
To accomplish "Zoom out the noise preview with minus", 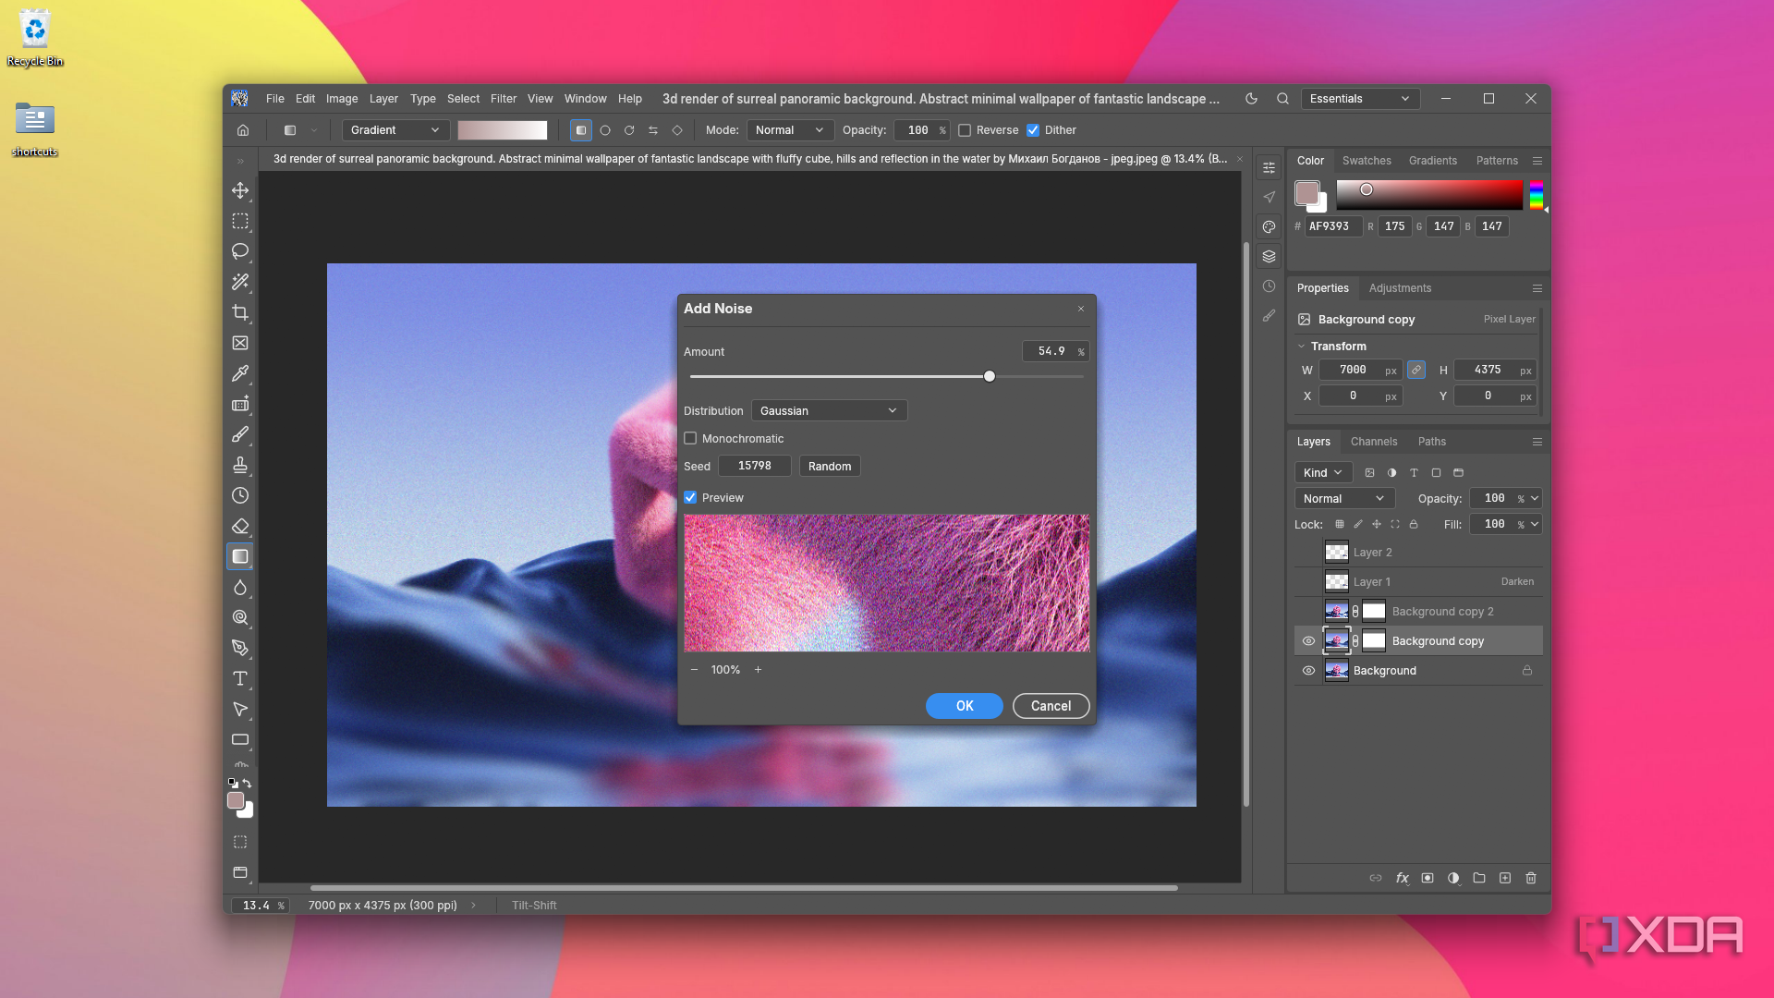I will [x=694, y=670].
